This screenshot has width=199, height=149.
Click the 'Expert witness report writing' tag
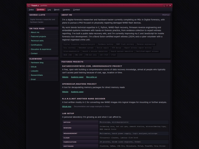tap(138, 48)
